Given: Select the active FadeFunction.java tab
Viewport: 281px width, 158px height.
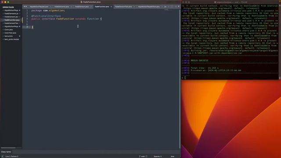Looking at the screenshot, I should point(102,7).
